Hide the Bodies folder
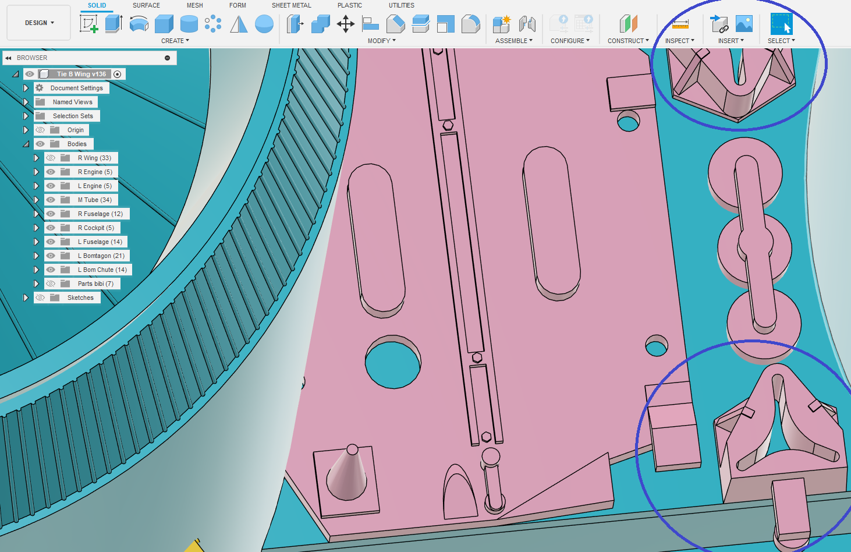Viewport: 851px width, 552px height. [40, 144]
